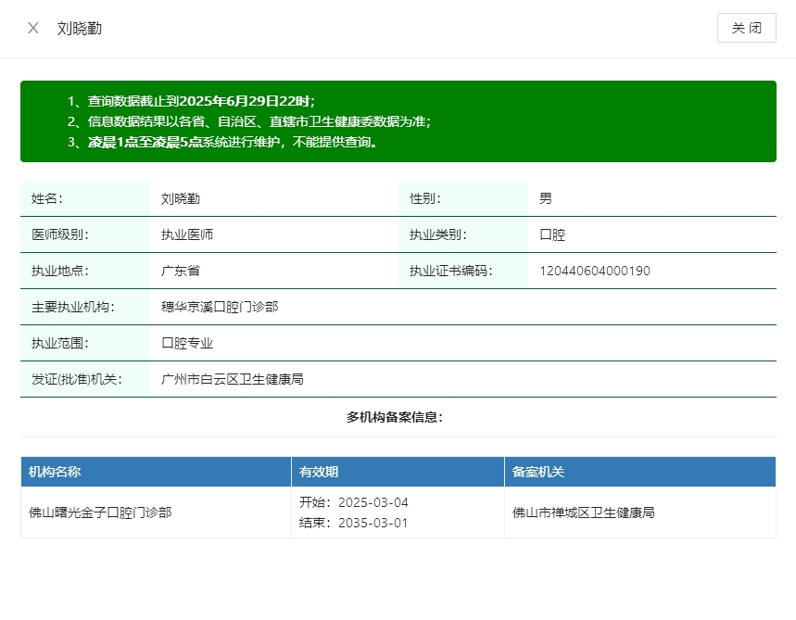
Task: Click the 主要执业机构 label
Action: (72, 307)
